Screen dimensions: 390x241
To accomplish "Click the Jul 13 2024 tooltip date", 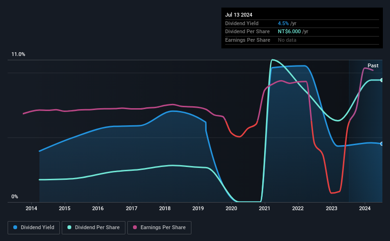I will 239,15.
